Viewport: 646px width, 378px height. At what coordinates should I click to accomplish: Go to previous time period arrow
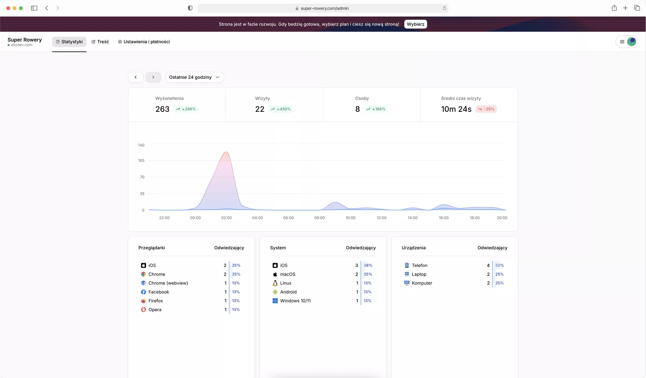[x=136, y=77]
